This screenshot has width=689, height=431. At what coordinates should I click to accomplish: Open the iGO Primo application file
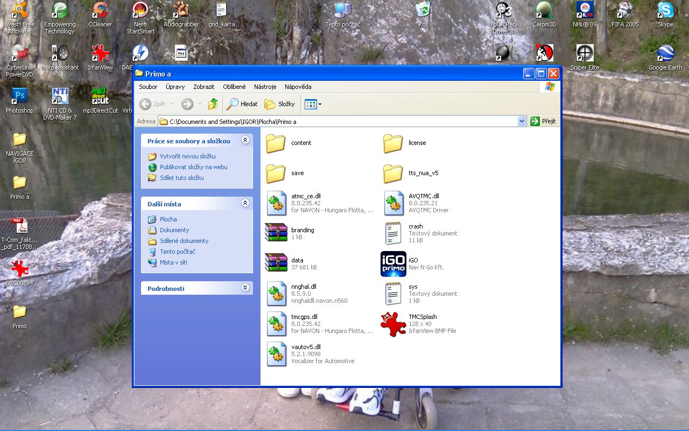point(393,263)
